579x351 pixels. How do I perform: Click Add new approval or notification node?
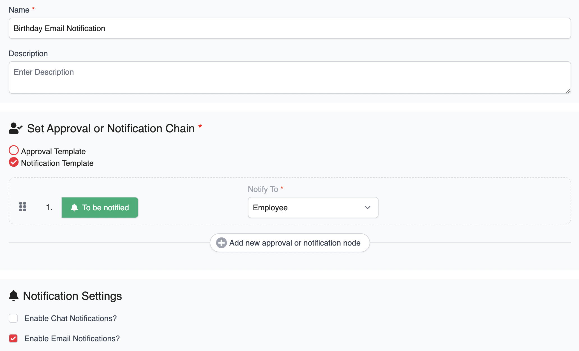(x=294, y=243)
